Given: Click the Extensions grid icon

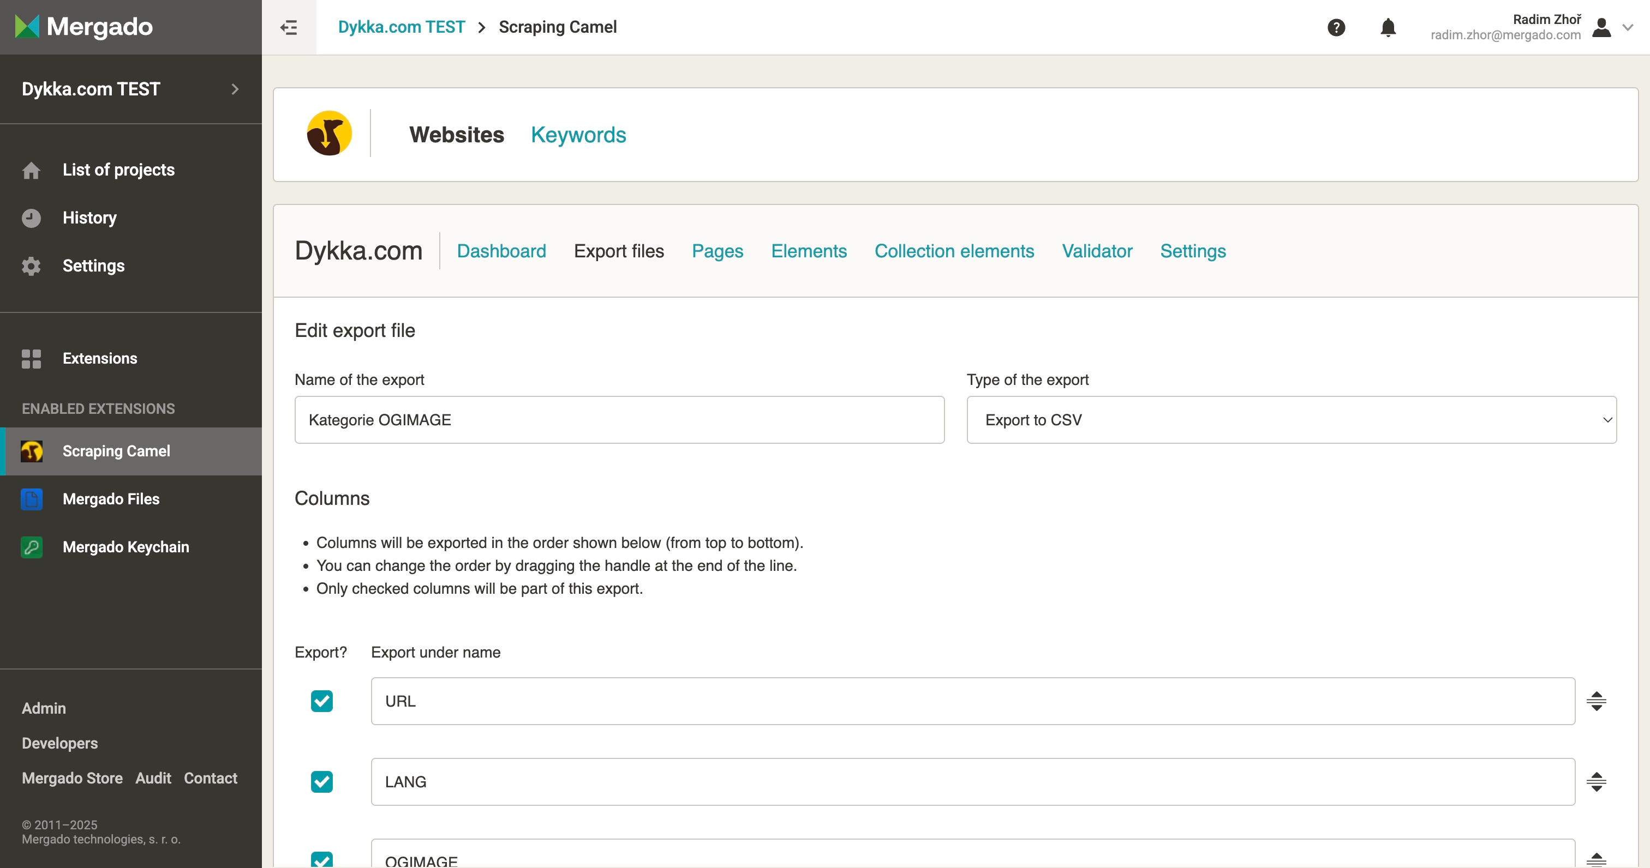Looking at the screenshot, I should click(x=32, y=358).
